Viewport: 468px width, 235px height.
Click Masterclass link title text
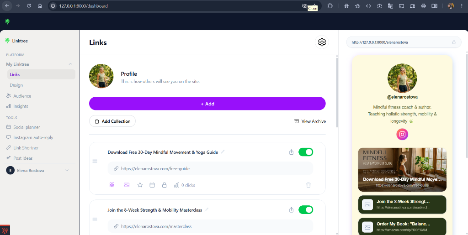[154, 210]
